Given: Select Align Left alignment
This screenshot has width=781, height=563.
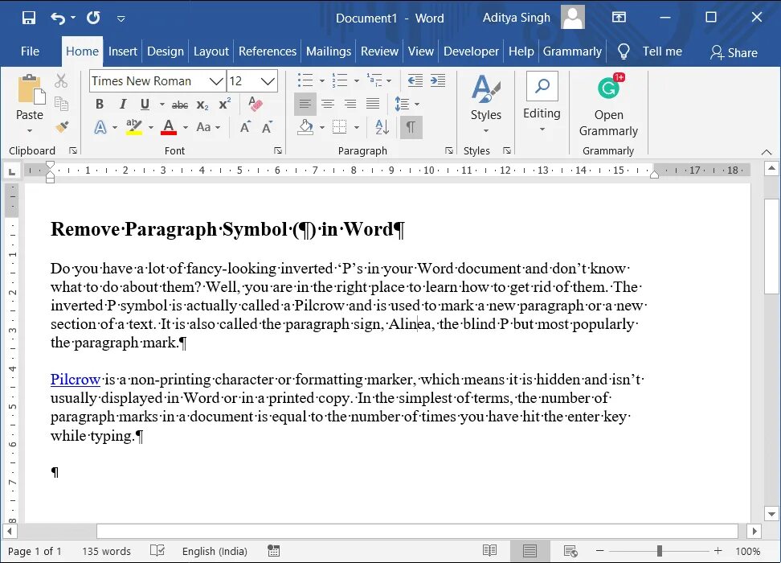Looking at the screenshot, I should pos(305,104).
